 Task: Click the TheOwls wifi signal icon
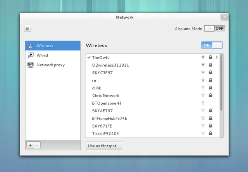click(x=203, y=57)
